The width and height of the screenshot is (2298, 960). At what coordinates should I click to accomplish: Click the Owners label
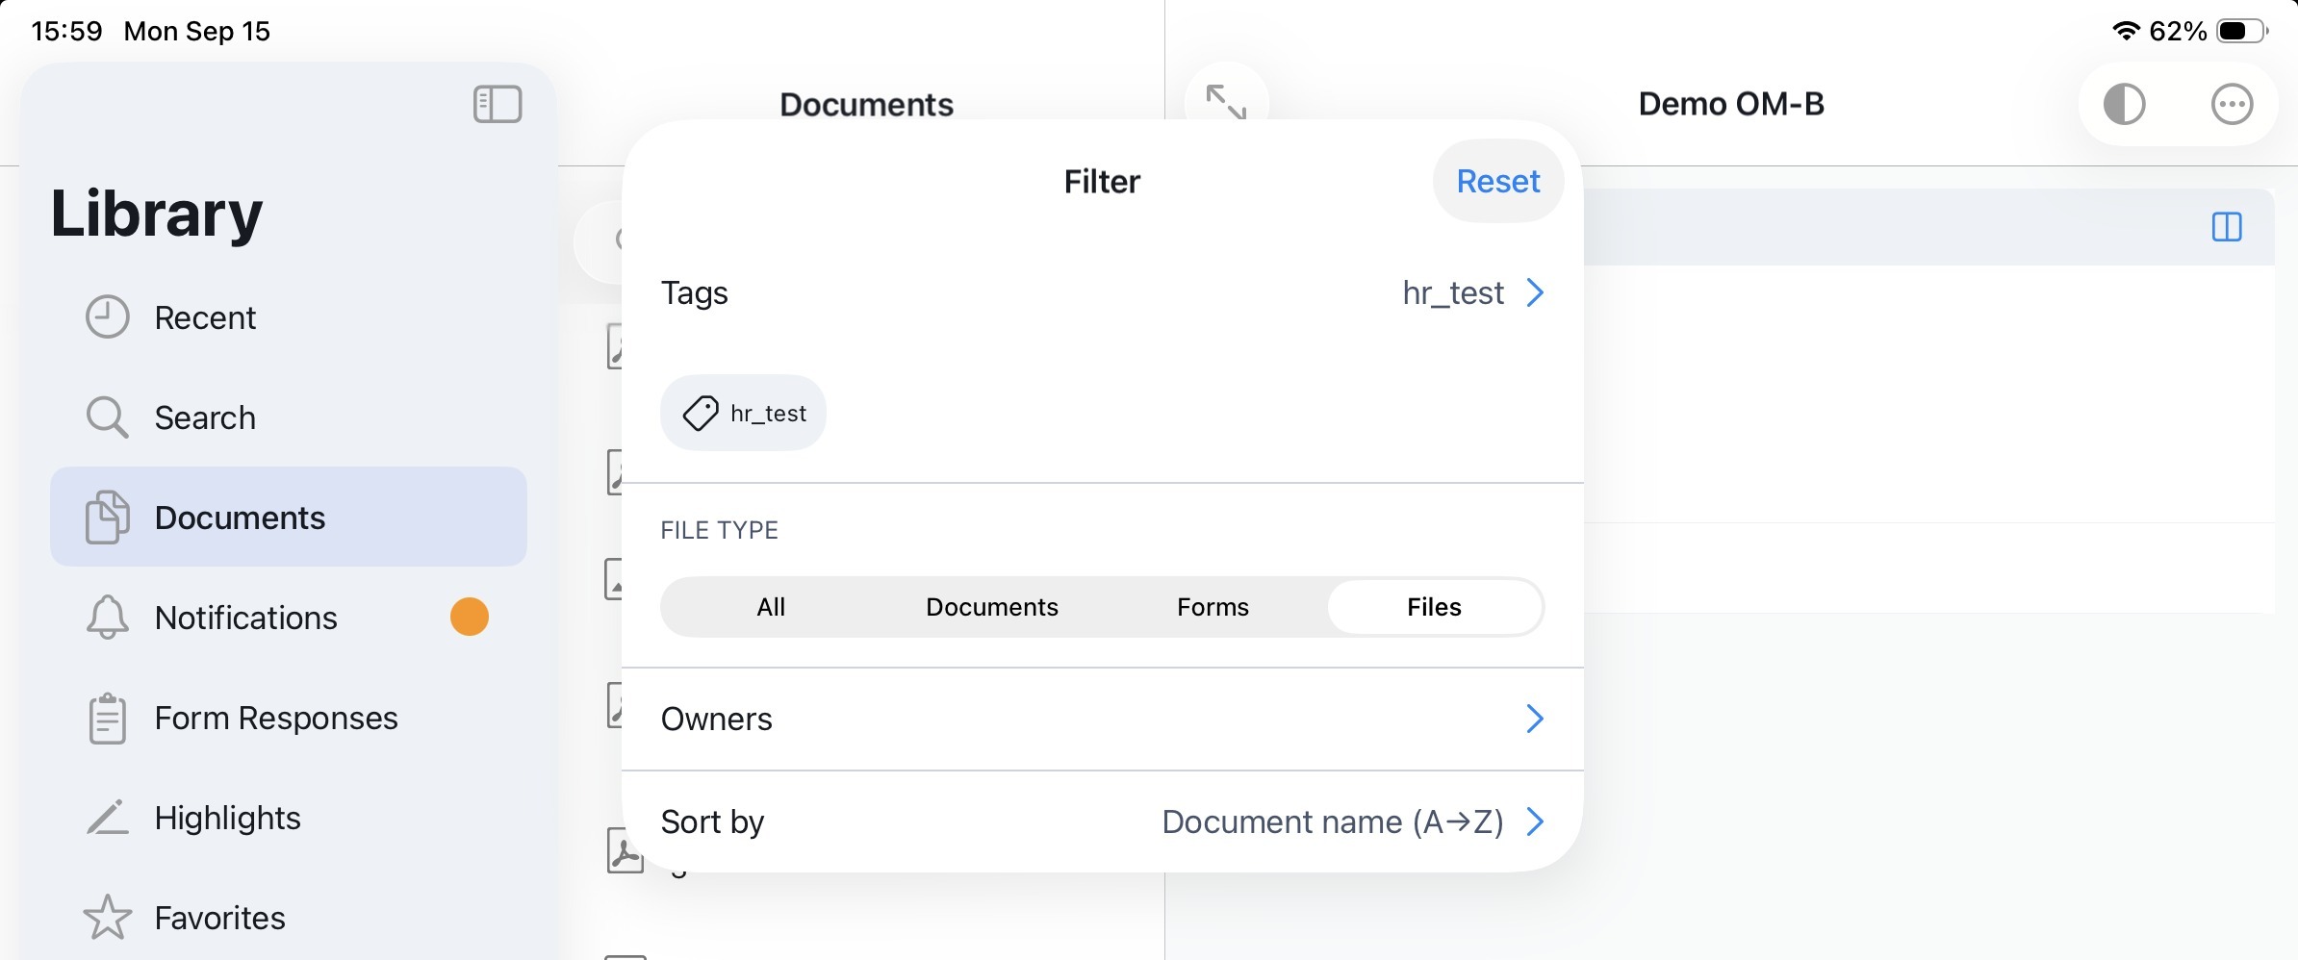click(716, 719)
